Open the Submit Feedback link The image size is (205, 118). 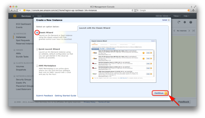[x=45, y=96]
